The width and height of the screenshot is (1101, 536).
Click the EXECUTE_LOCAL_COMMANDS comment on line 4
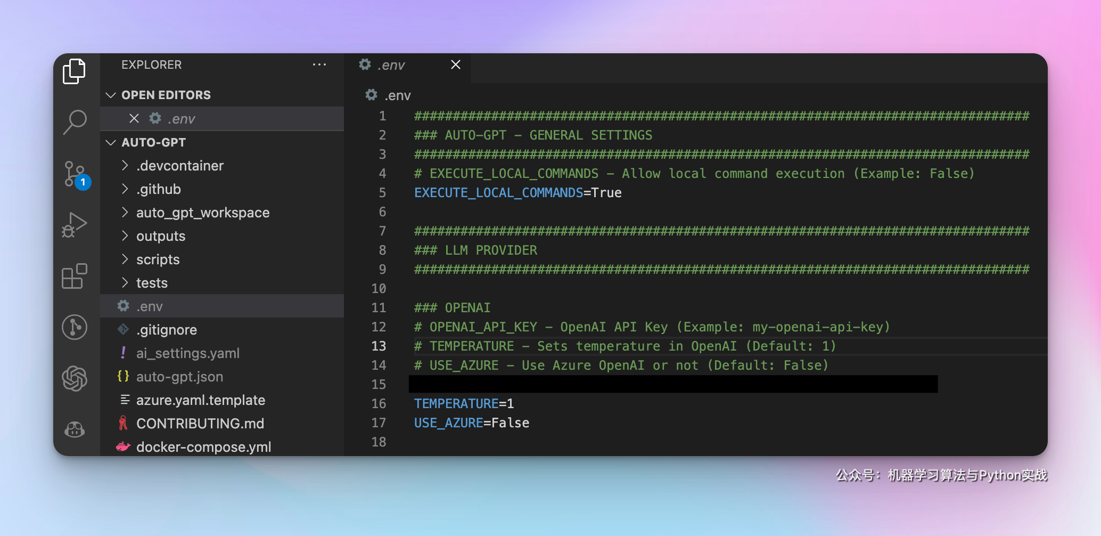(x=695, y=173)
